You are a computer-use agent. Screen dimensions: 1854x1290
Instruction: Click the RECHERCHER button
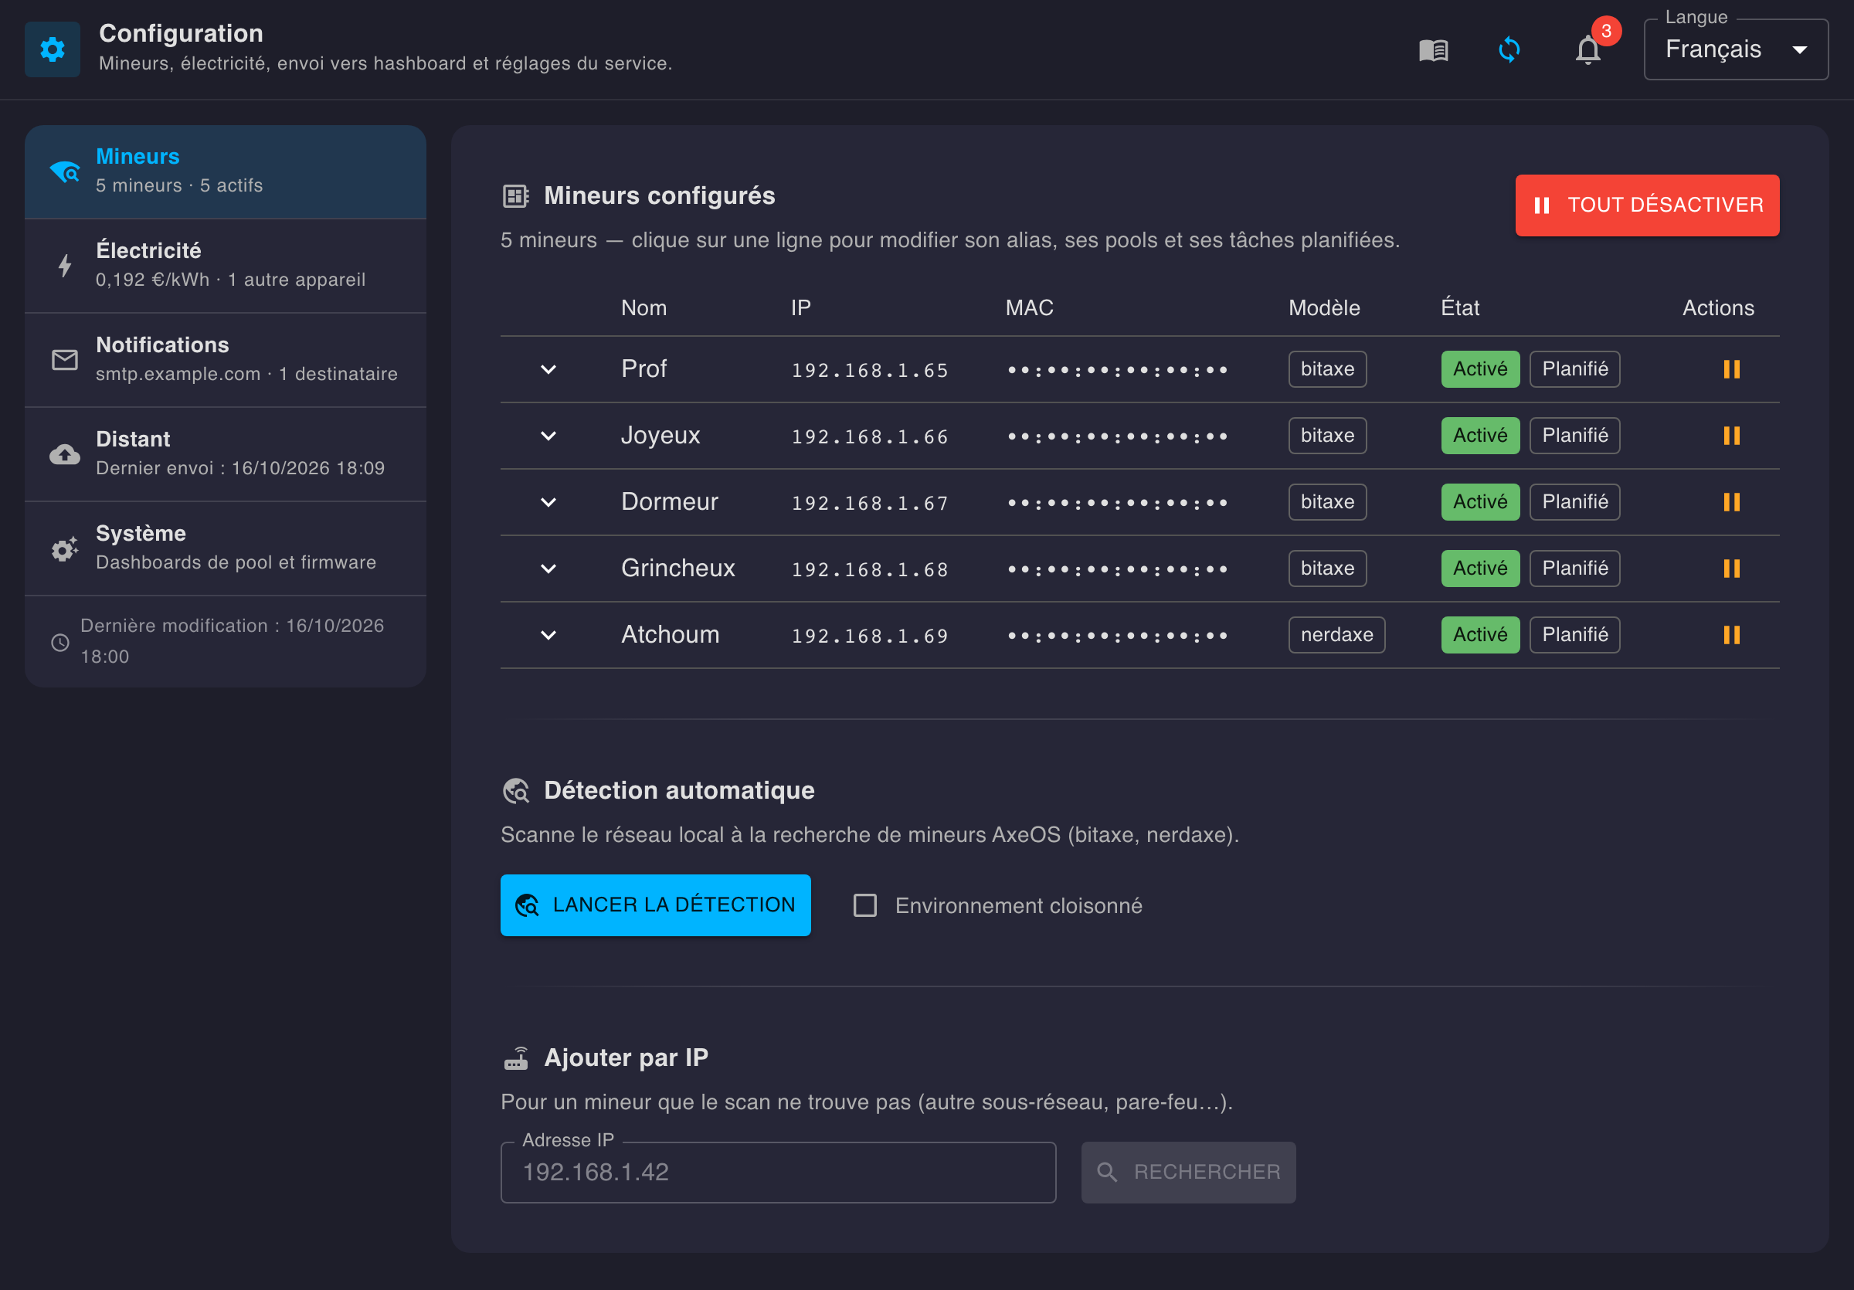(x=1189, y=1172)
